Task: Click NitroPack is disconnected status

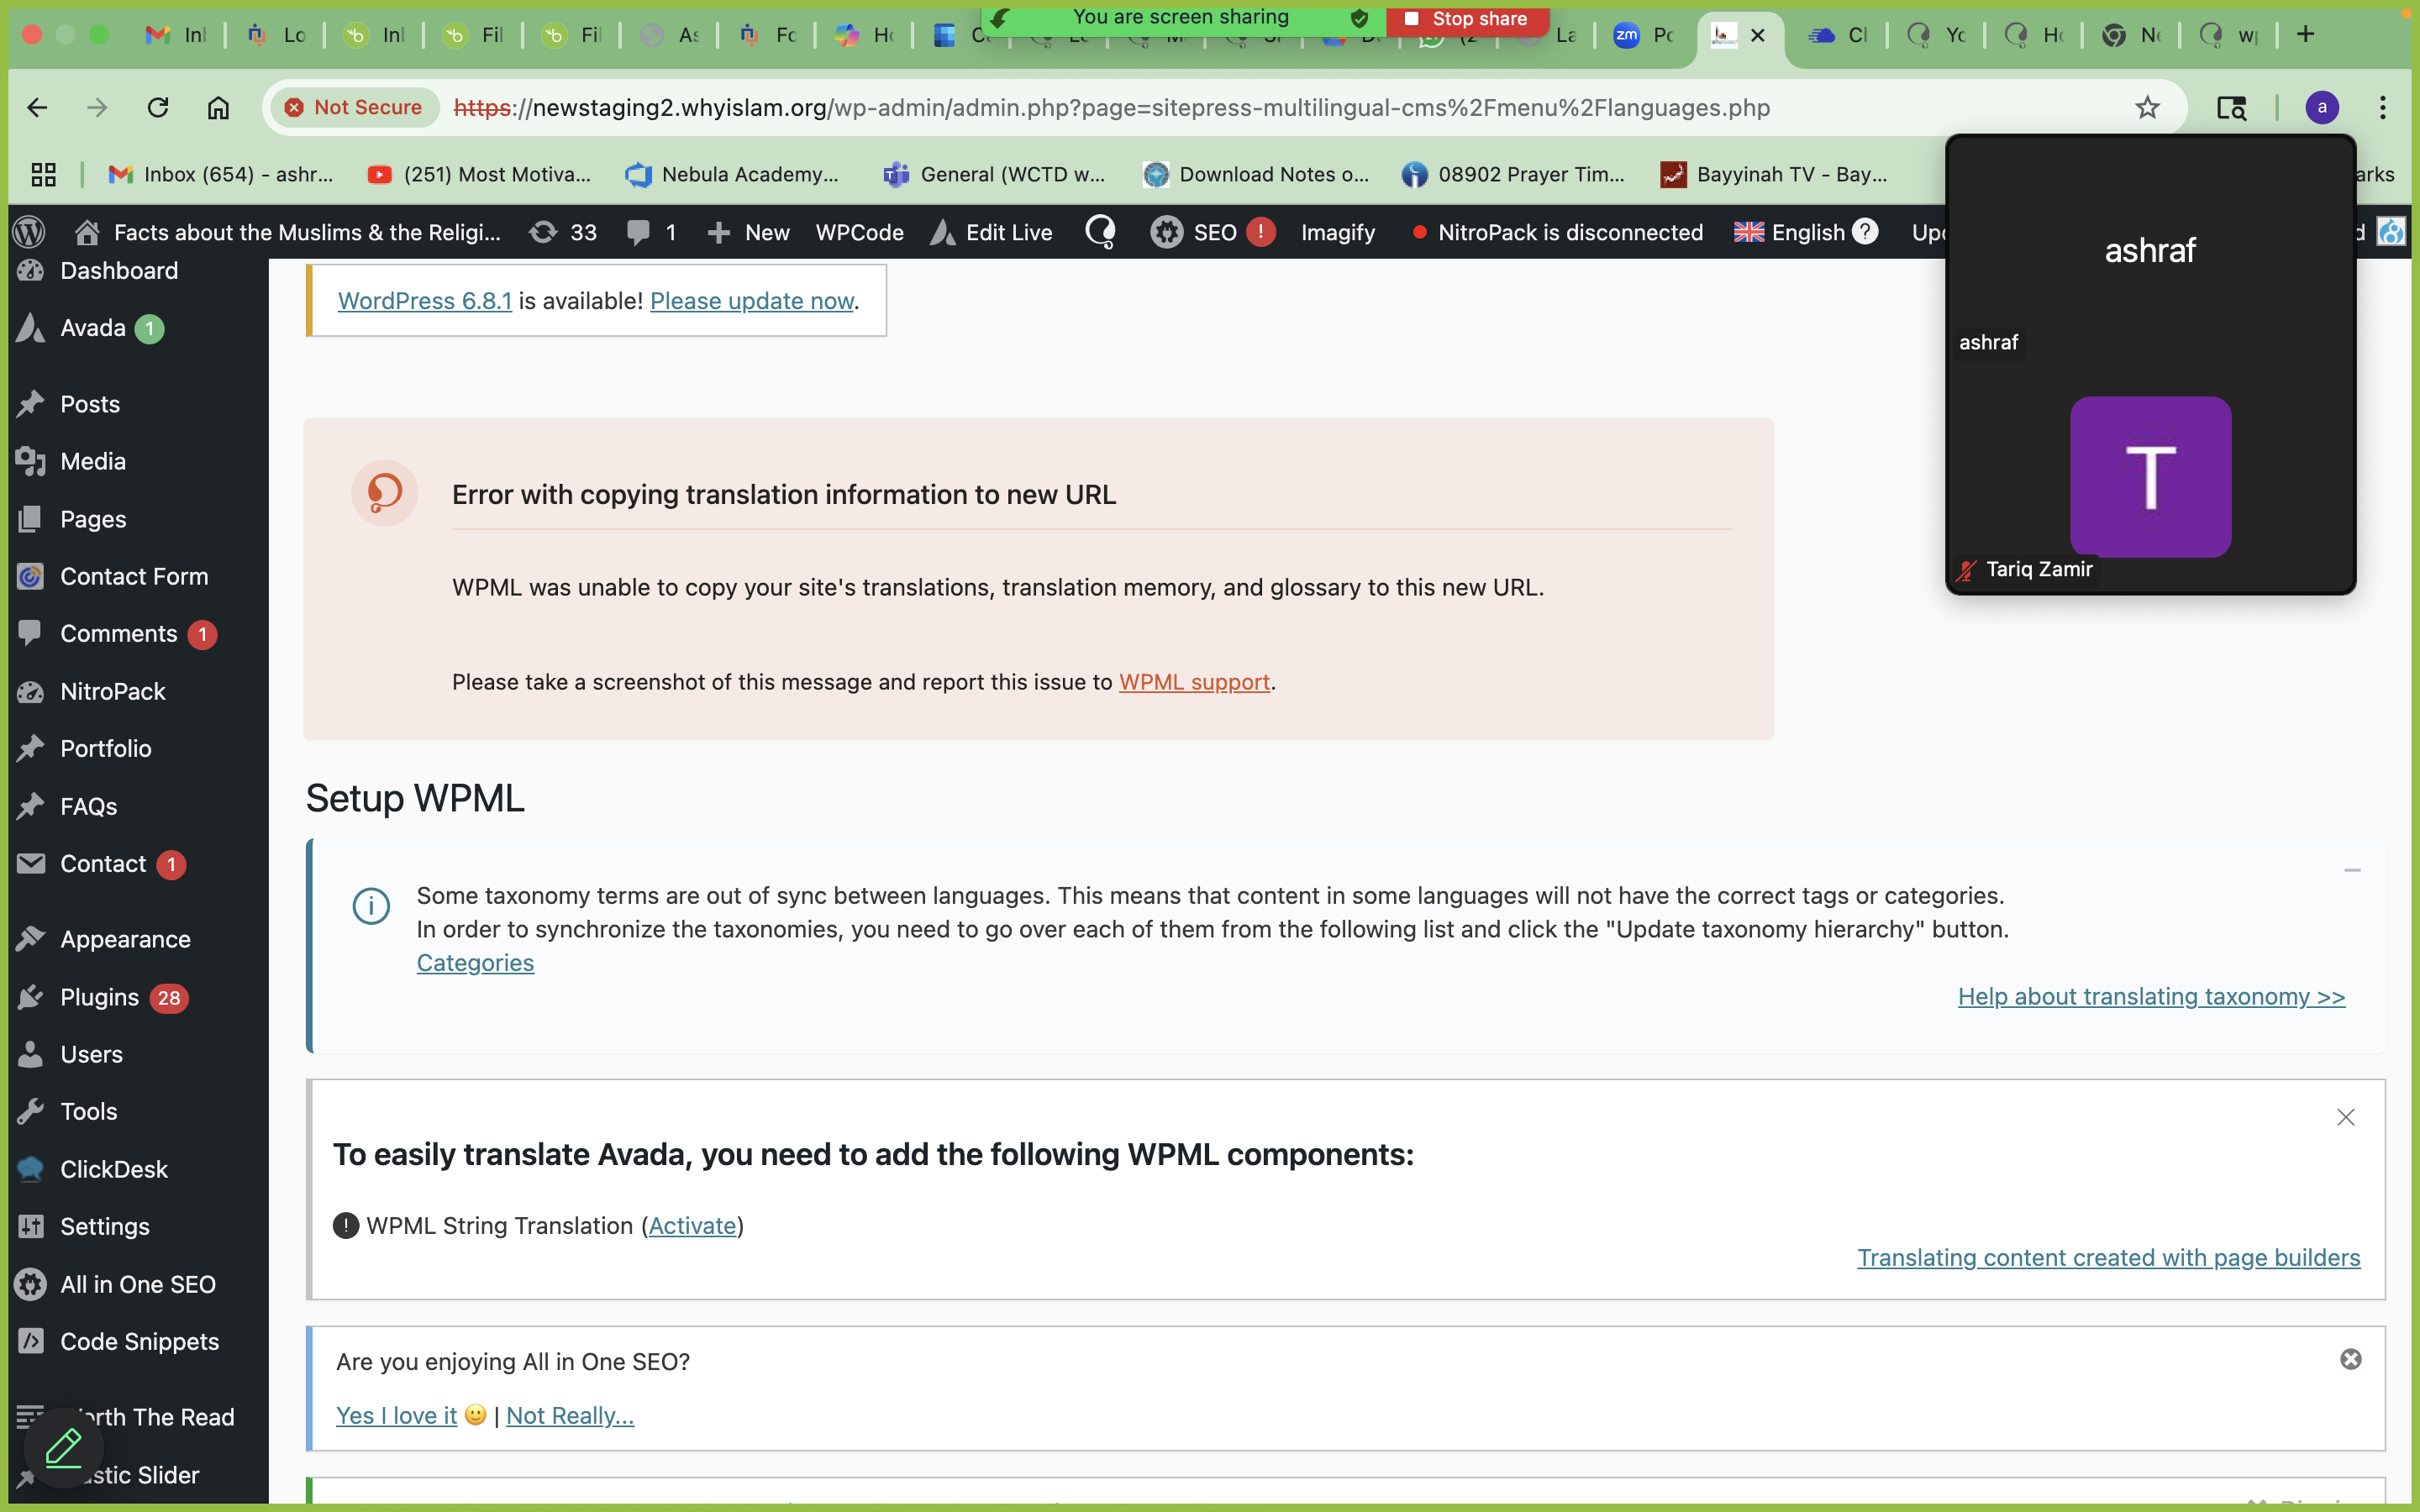Action: pyautogui.click(x=1557, y=232)
